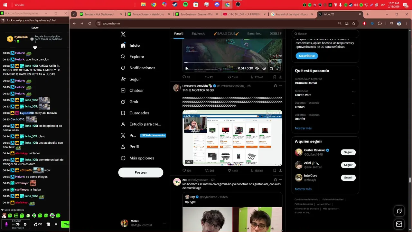
Task: Open Perfil in X sidebar
Action: pos(130,147)
